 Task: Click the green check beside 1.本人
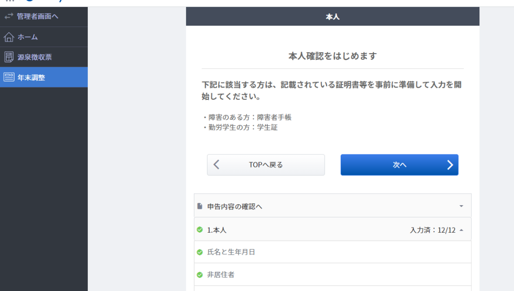point(200,230)
